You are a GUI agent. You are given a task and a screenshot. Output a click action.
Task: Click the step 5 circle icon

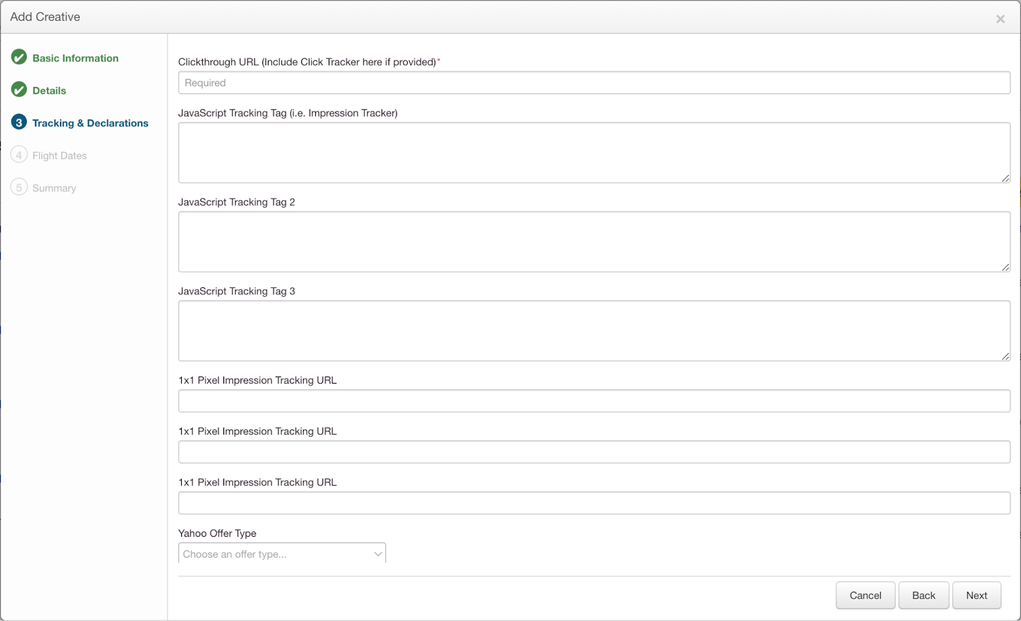(x=19, y=188)
